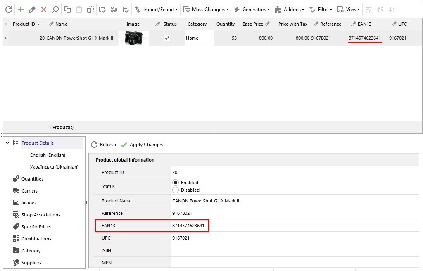Click the quantity cell showing 53
The width and height of the screenshot is (423, 271).
pyautogui.click(x=234, y=38)
